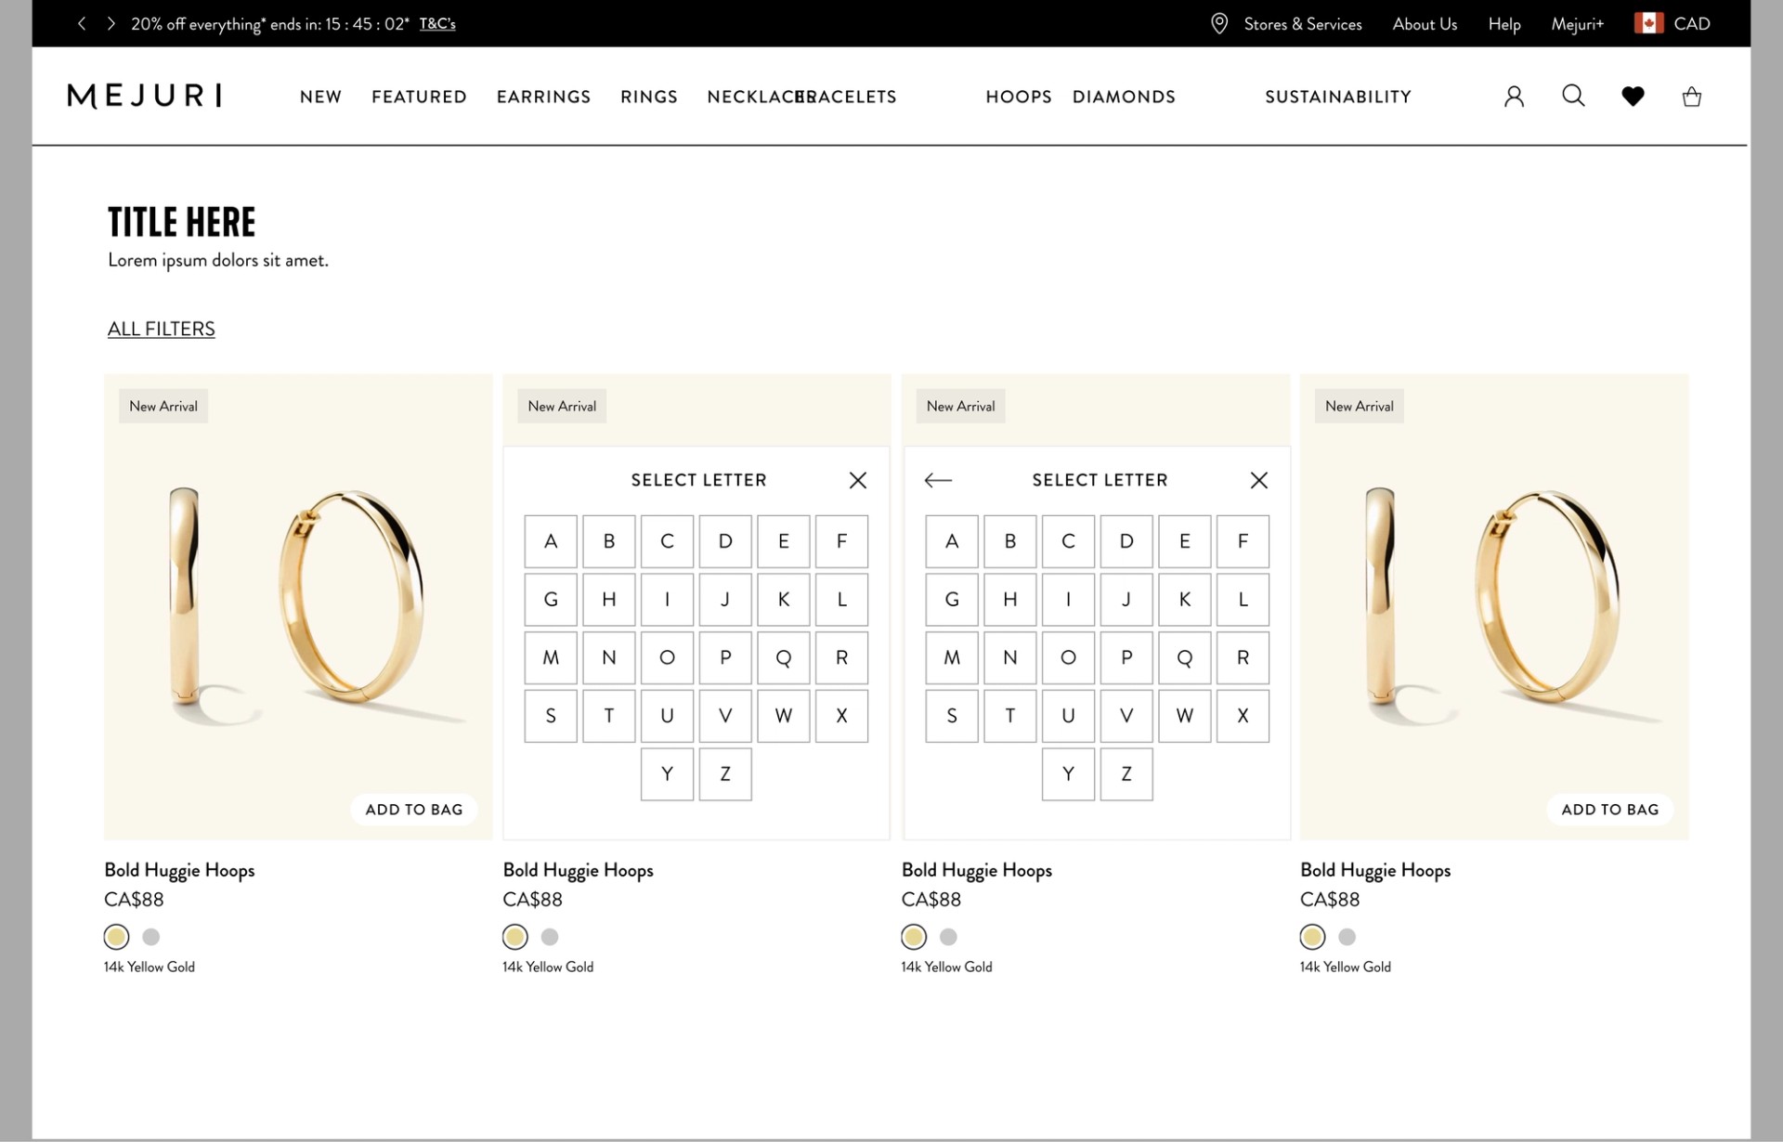
Task: Click the search magnifier icon
Action: coord(1573,96)
